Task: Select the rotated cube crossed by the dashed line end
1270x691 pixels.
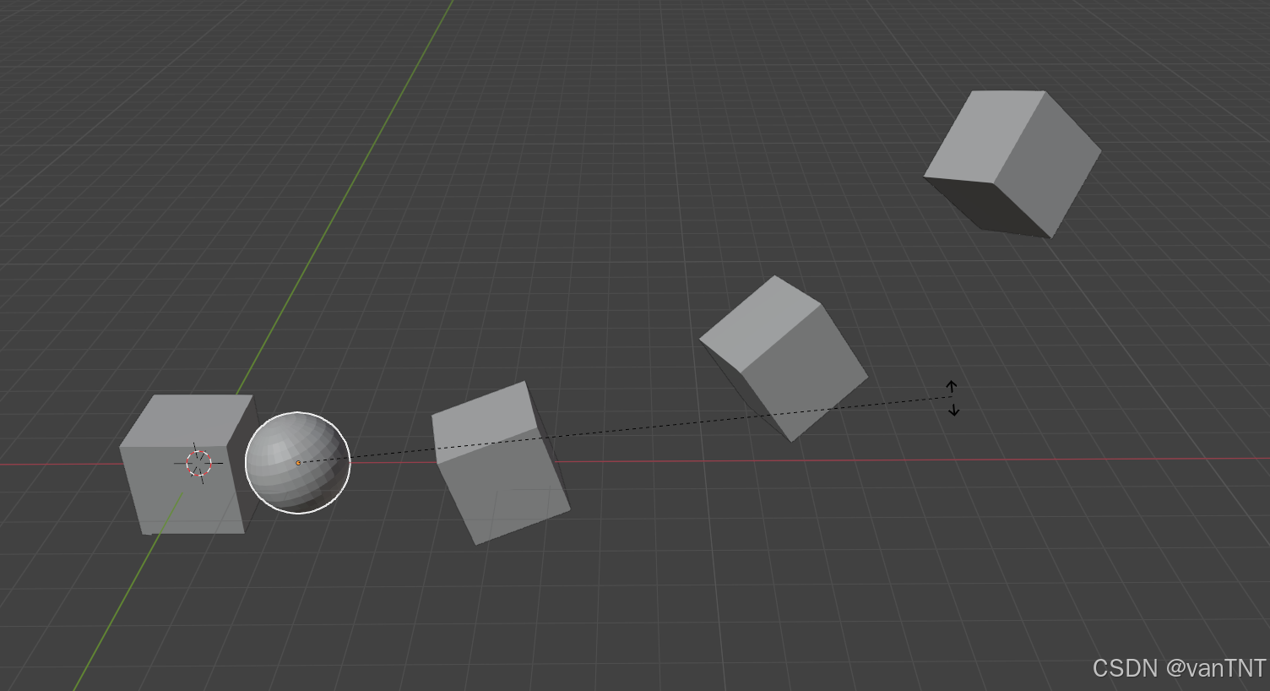Action: (783, 358)
